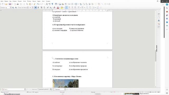Apply italic with К button
The height and width of the screenshot is (95, 169).
[x=38, y=7]
